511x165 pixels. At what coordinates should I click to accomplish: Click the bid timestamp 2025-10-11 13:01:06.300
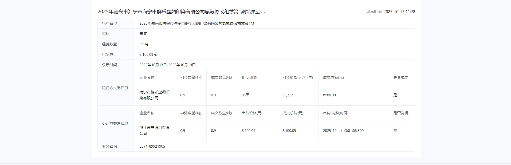[343, 131]
